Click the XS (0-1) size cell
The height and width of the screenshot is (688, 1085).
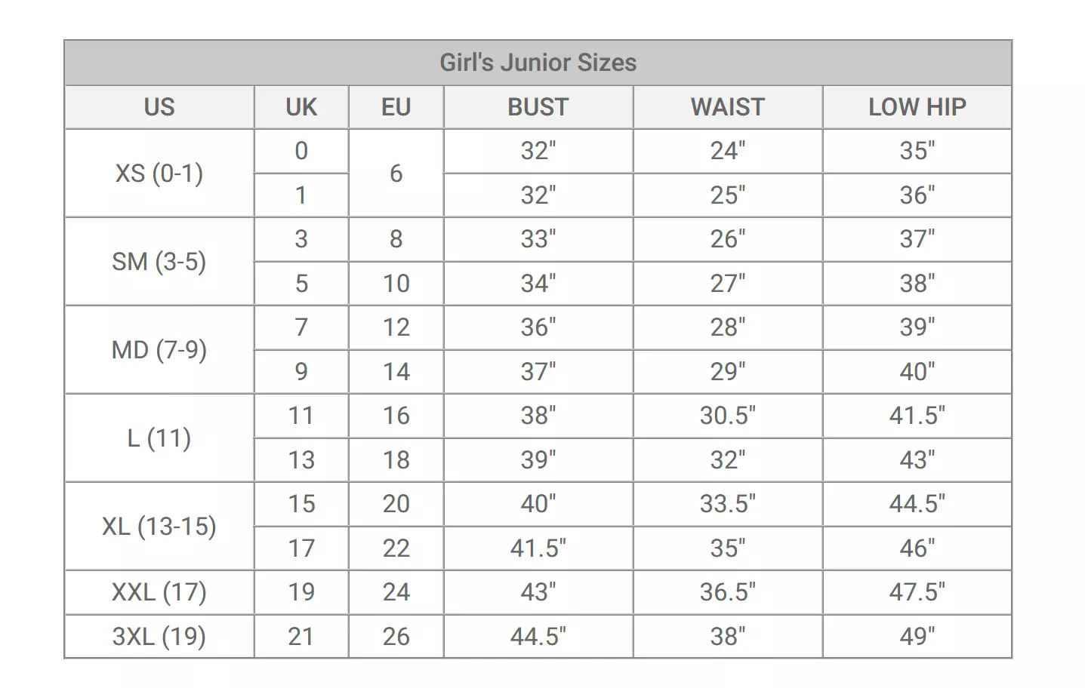pos(159,174)
